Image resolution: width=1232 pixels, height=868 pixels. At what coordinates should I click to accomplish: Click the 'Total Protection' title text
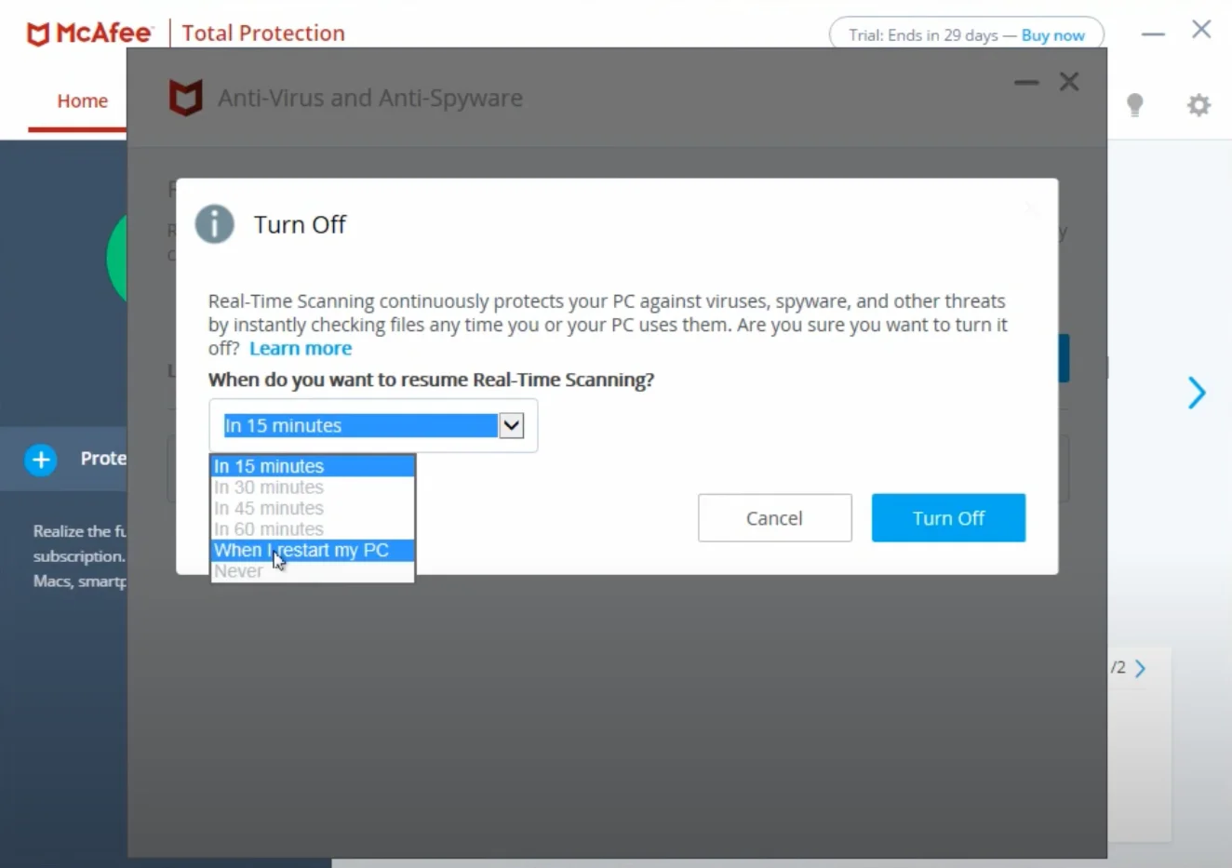(x=263, y=33)
